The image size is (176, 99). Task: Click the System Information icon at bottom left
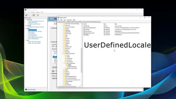pos(26,89)
